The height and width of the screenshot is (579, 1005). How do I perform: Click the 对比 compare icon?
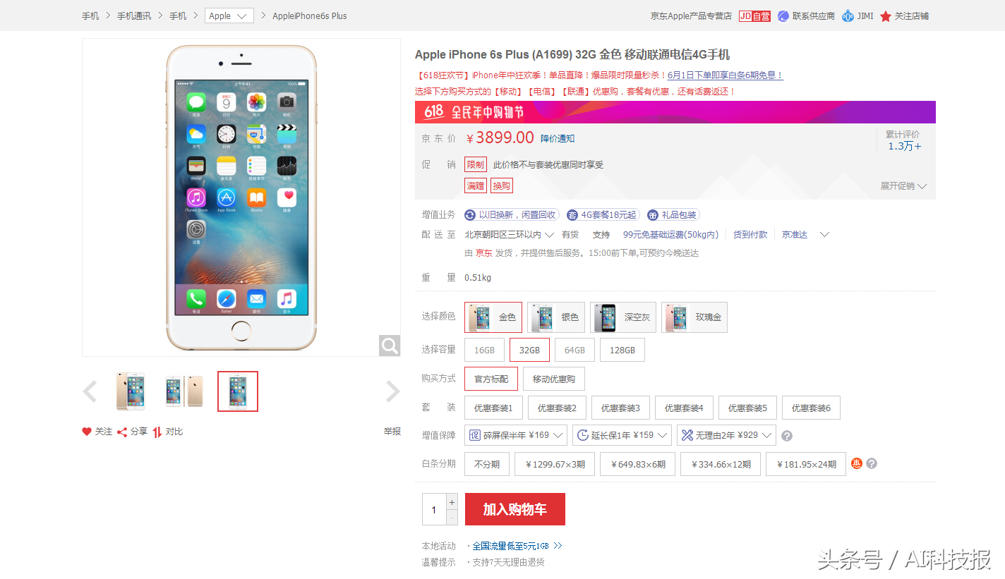(157, 432)
